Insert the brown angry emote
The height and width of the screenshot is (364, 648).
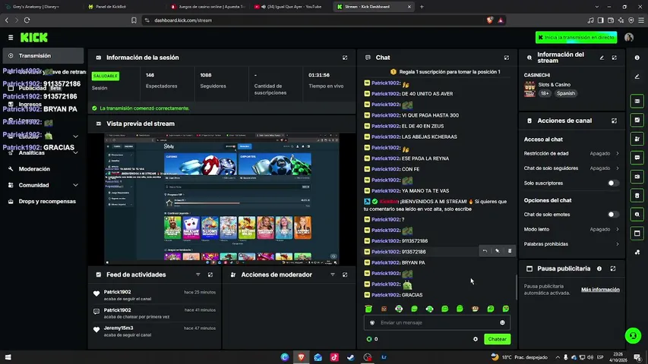pyautogui.click(x=384, y=309)
